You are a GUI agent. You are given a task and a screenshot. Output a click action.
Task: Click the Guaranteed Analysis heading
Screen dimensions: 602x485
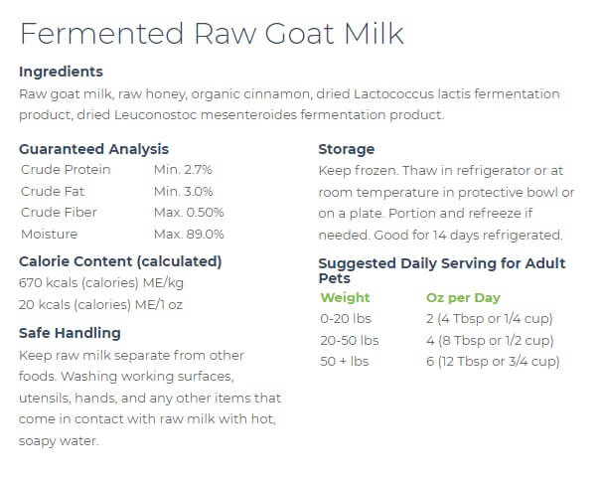[93, 149]
